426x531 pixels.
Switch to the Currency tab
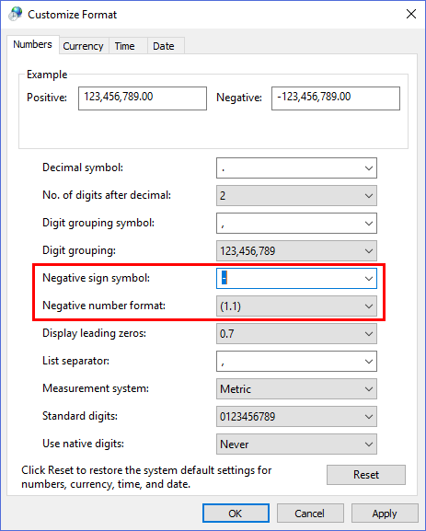point(83,46)
